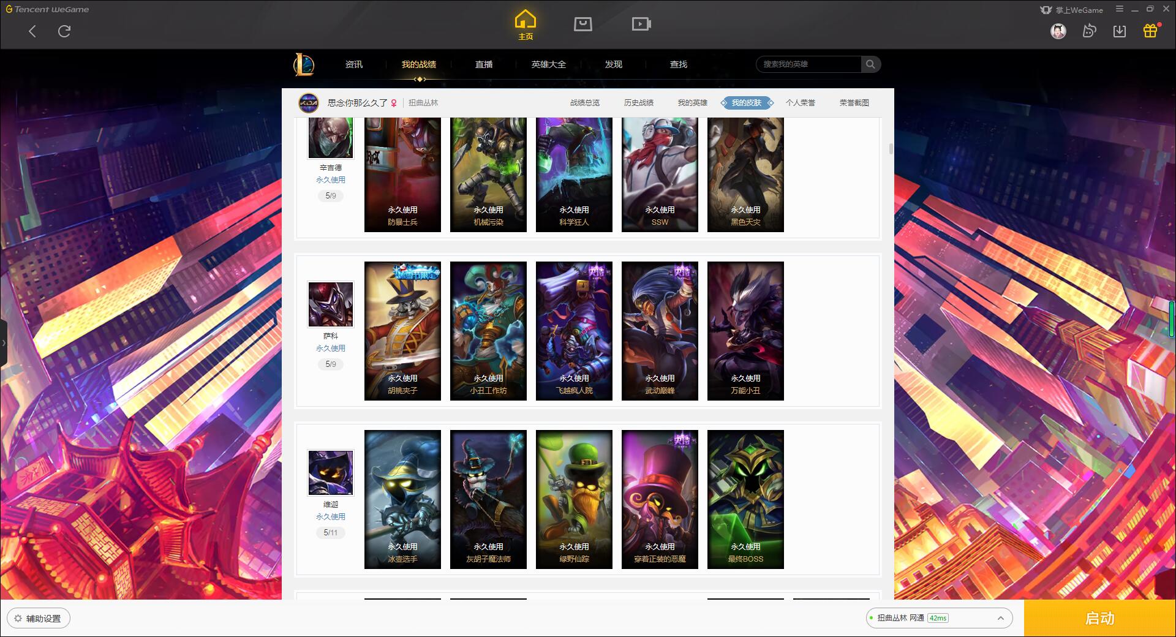Click the skin list vertical scrollbar
This screenshot has height=637, width=1176.
click(x=891, y=149)
